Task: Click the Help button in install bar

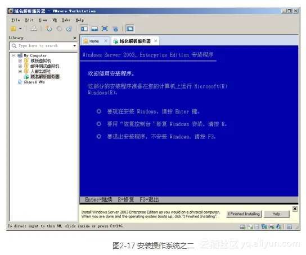Action: pyautogui.click(x=277, y=214)
